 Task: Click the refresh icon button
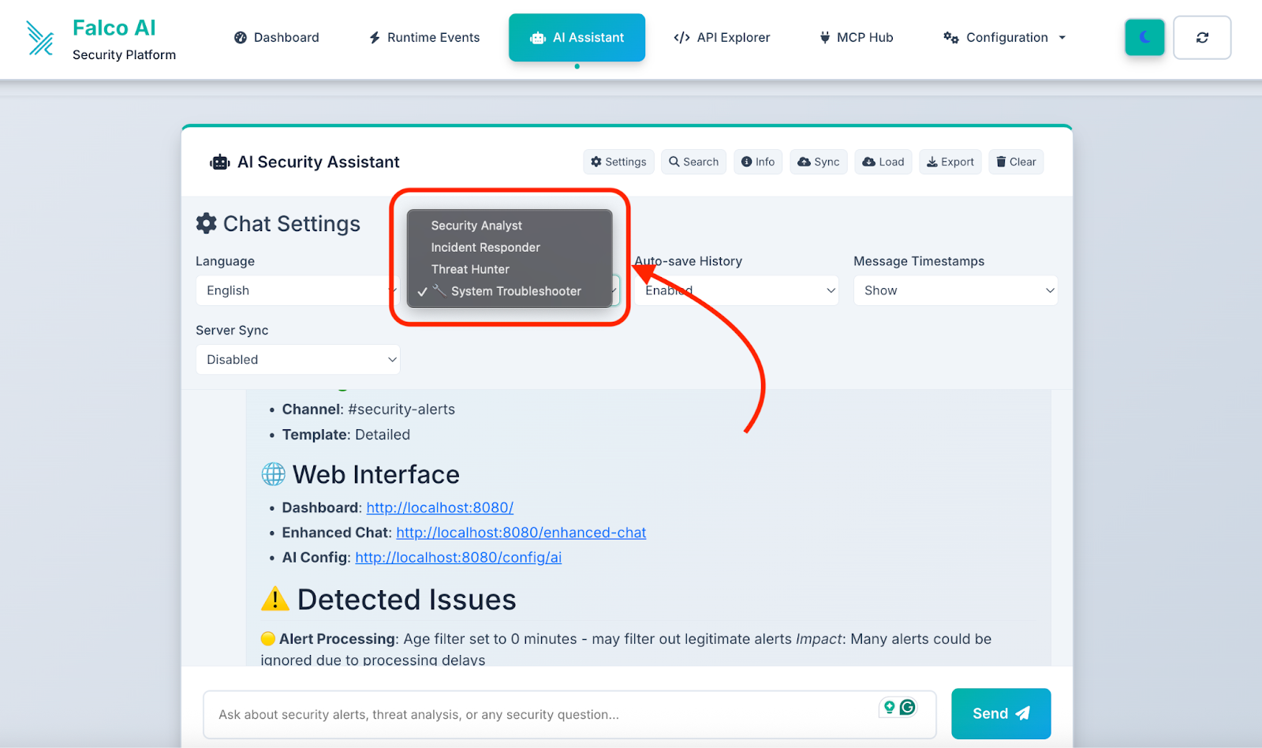click(x=1202, y=37)
